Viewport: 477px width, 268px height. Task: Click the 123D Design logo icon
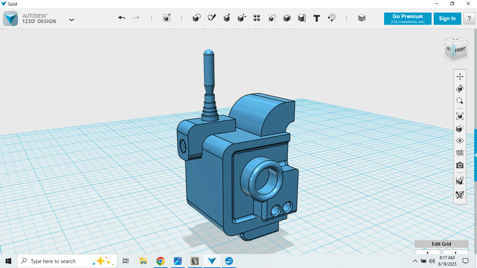point(10,18)
